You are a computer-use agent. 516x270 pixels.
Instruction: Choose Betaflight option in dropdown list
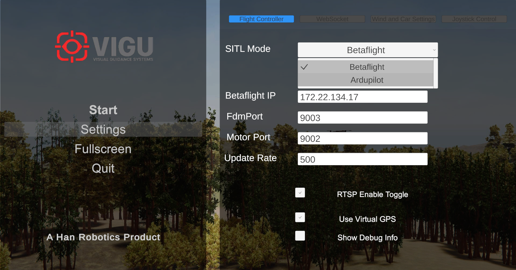[x=366, y=67]
